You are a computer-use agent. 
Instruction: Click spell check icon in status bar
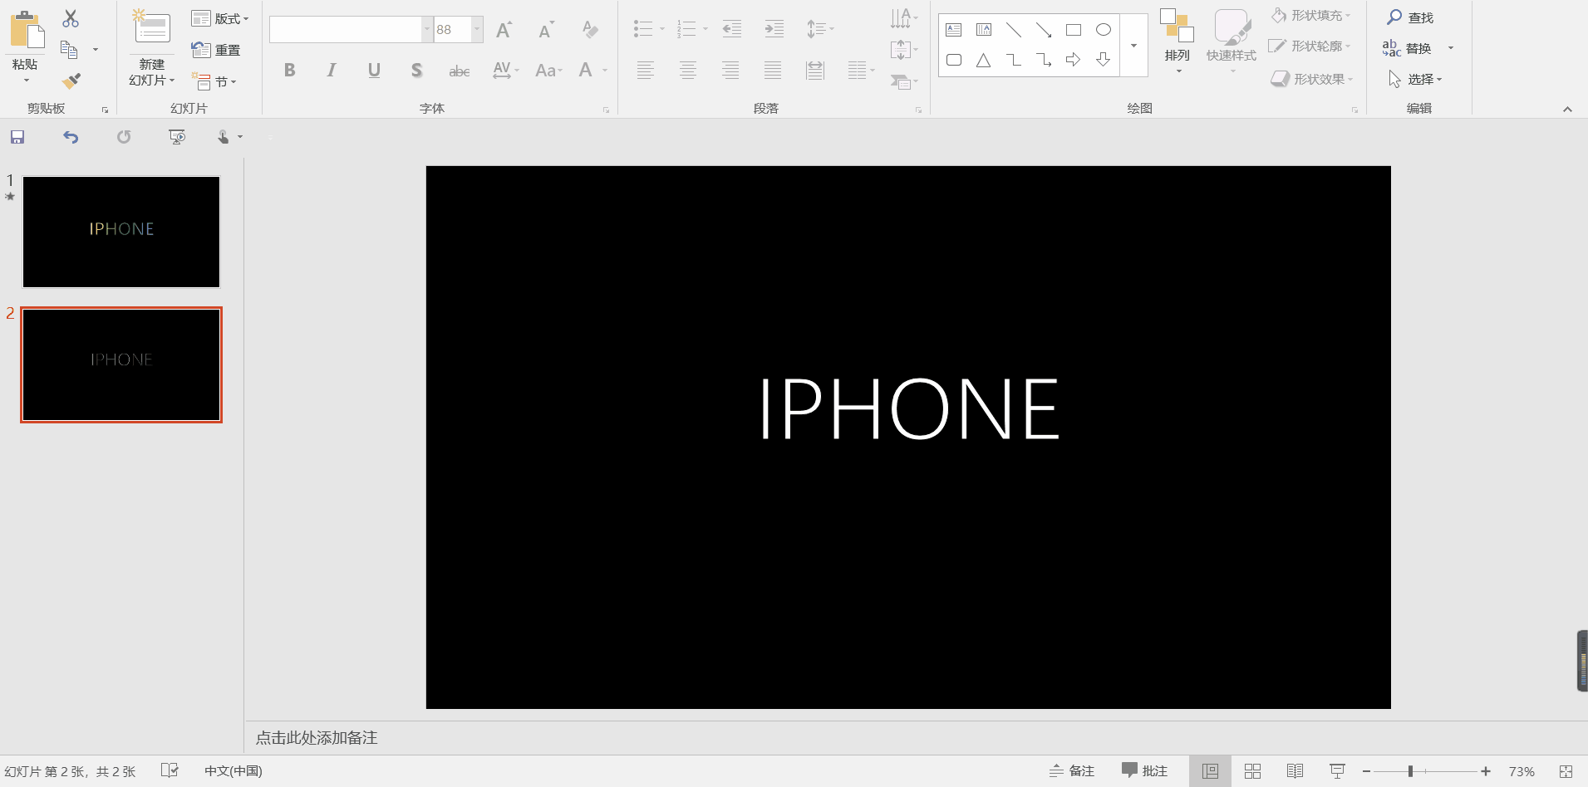(x=170, y=770)
